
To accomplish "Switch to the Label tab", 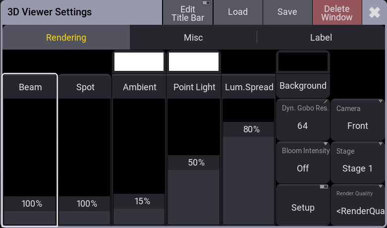I will [x=321, y=38].
